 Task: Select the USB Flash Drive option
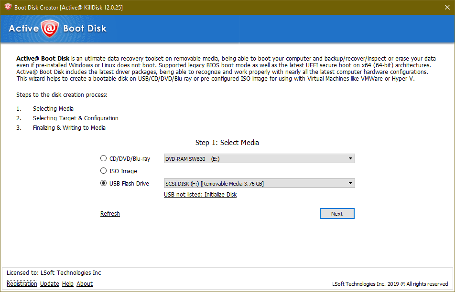click(103, 183)
